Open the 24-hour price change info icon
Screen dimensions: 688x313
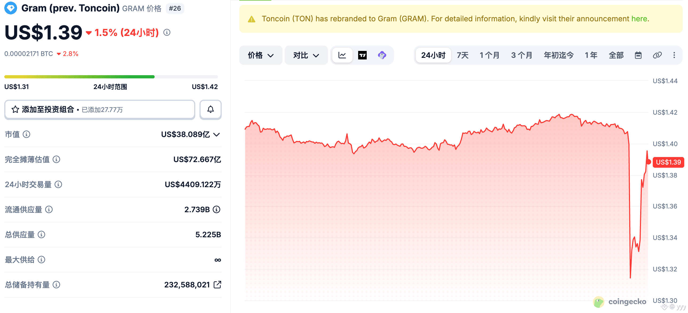coord(167,33)
